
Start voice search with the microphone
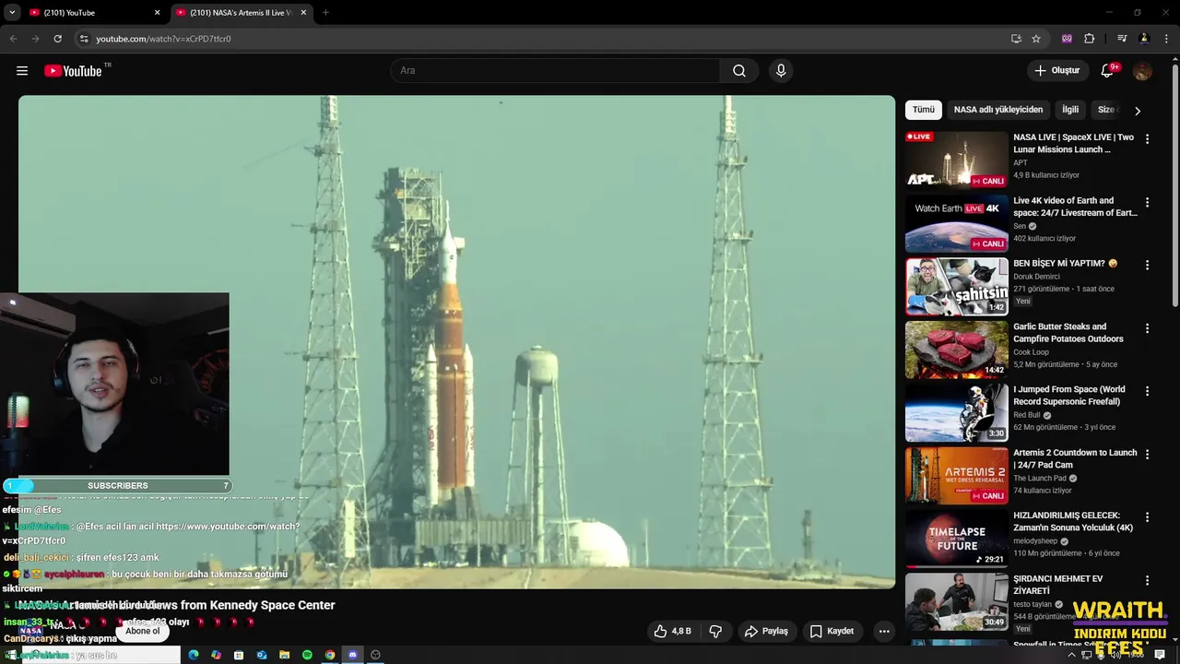781,71
